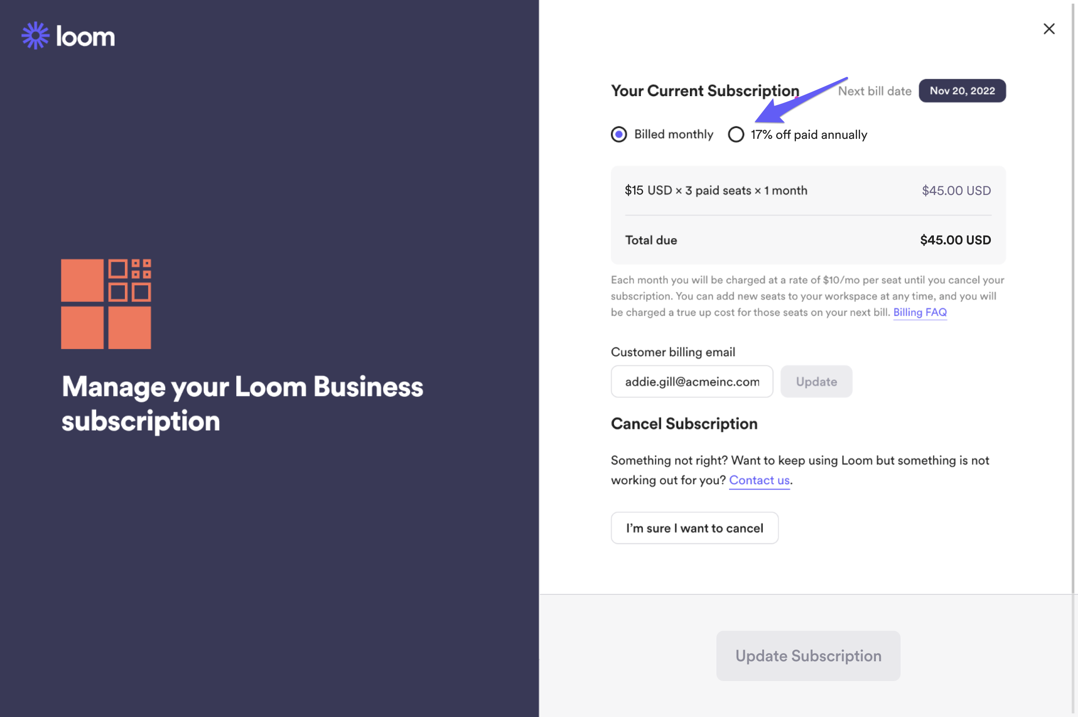Select 17% off paid annually option
The width and height of the screenshot is (1078, 717).
tap(736, 134)
